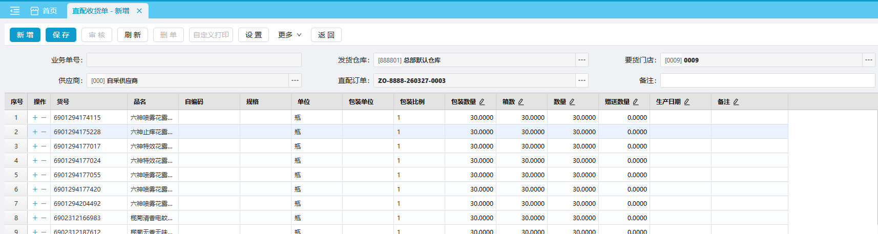878x234 pixels.
Task: Click the 保存 button
Action: [x=61, y=35]
